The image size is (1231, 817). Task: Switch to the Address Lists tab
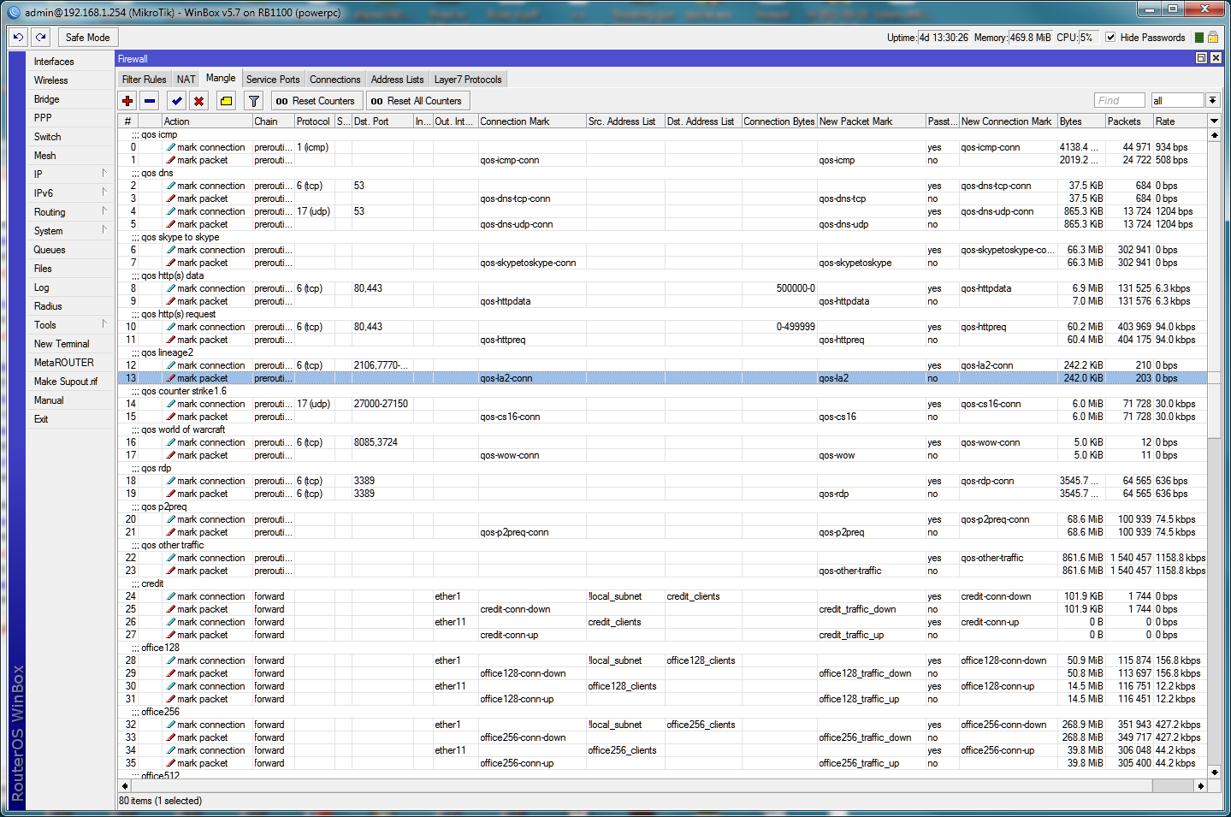[397, 80]
